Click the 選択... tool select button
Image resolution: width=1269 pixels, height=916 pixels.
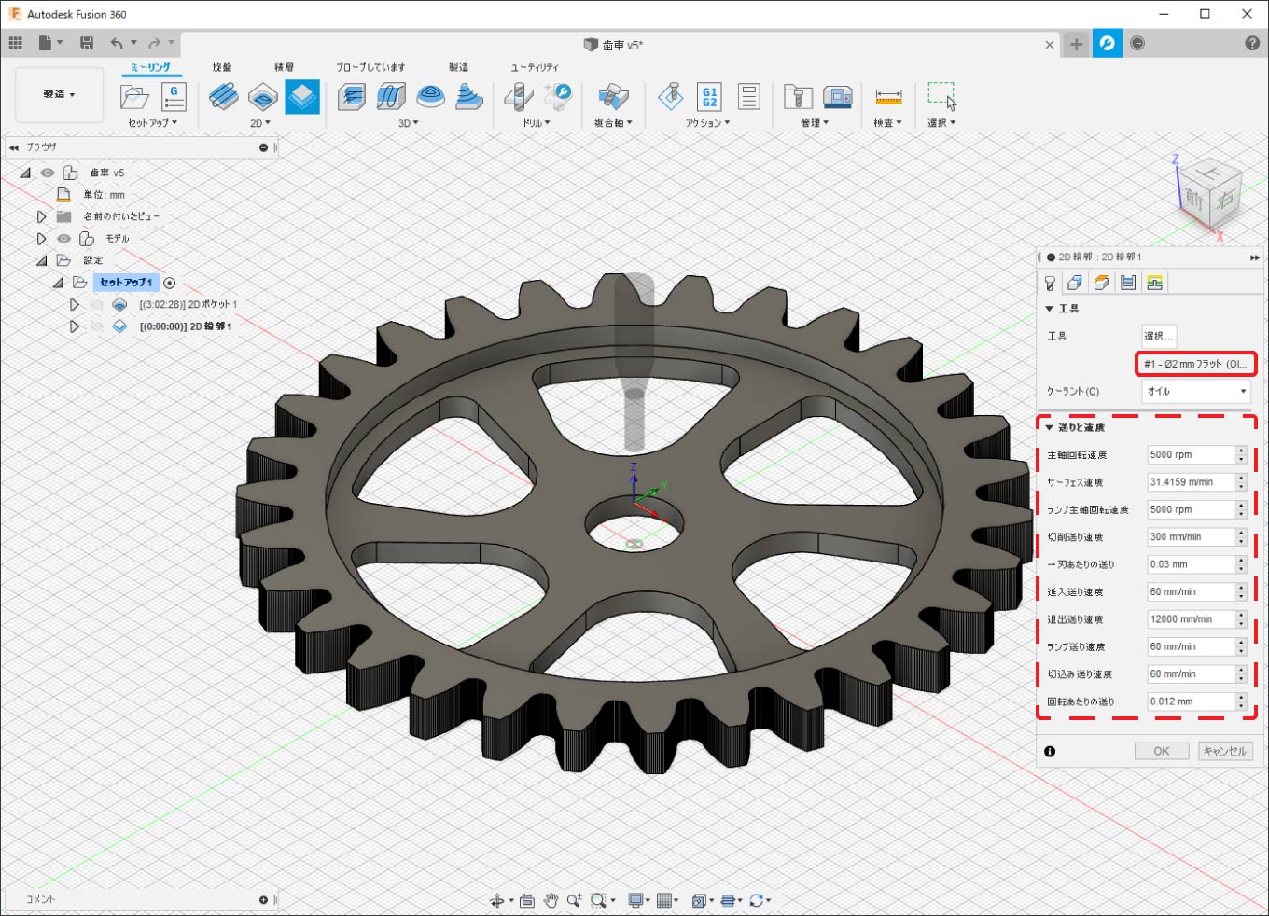(1158, 336)
